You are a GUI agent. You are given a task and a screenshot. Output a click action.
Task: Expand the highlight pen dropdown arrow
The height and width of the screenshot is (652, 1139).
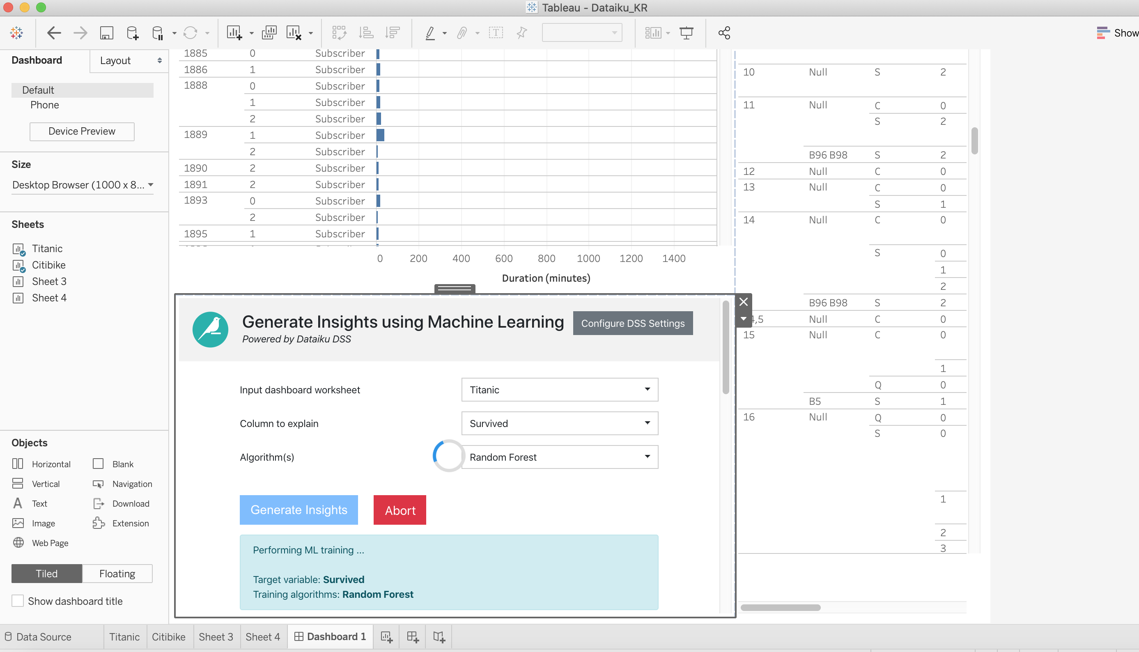445,33
